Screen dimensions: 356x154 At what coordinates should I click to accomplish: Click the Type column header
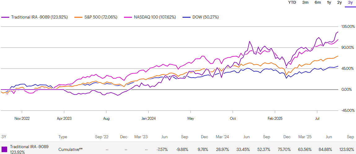coord(63,137)
